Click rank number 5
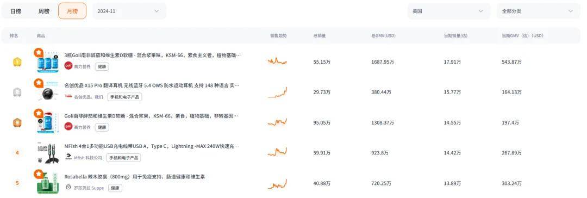Image resolution: width=587 pixels, height=198 pixels. click(17, 183)
